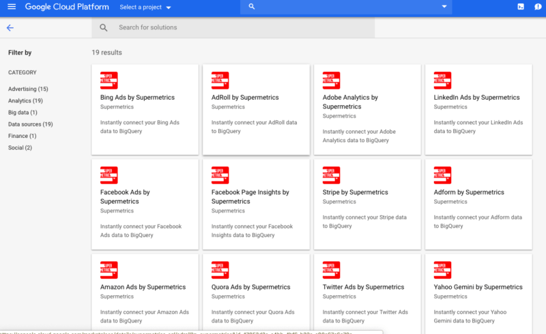Open Yahoo Gemini by Supermetrics title
Image resolution: width=546 pixels, height=334 pixels.
[x=478, y=288]
